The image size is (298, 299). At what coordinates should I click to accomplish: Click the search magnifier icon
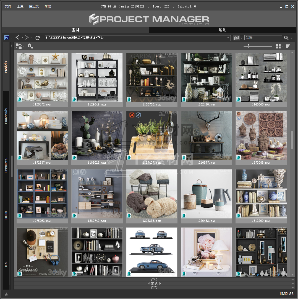[x=286, y=38]
